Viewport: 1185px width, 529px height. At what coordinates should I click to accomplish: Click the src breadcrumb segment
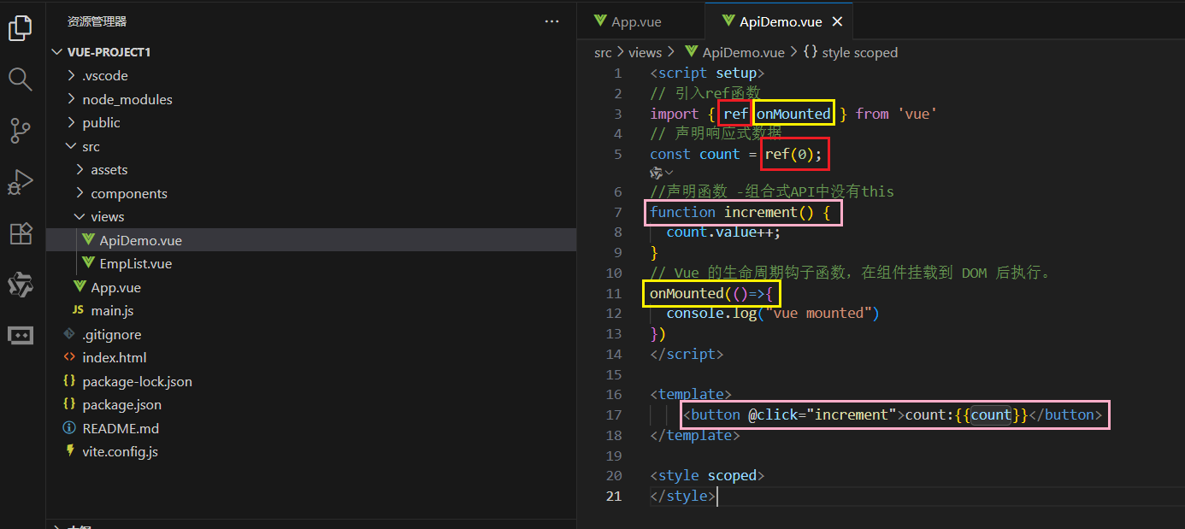pos(603,53)
